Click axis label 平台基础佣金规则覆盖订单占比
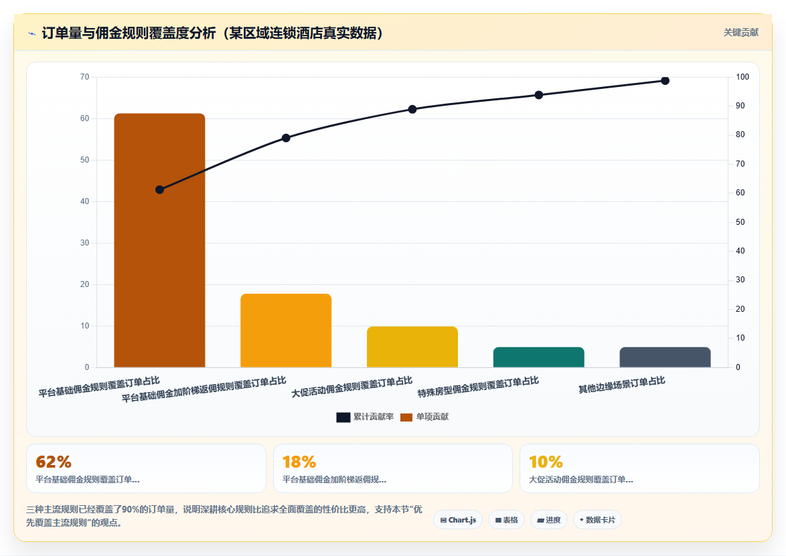The height and width of the screenshot is (556, 786). point(98,387)
